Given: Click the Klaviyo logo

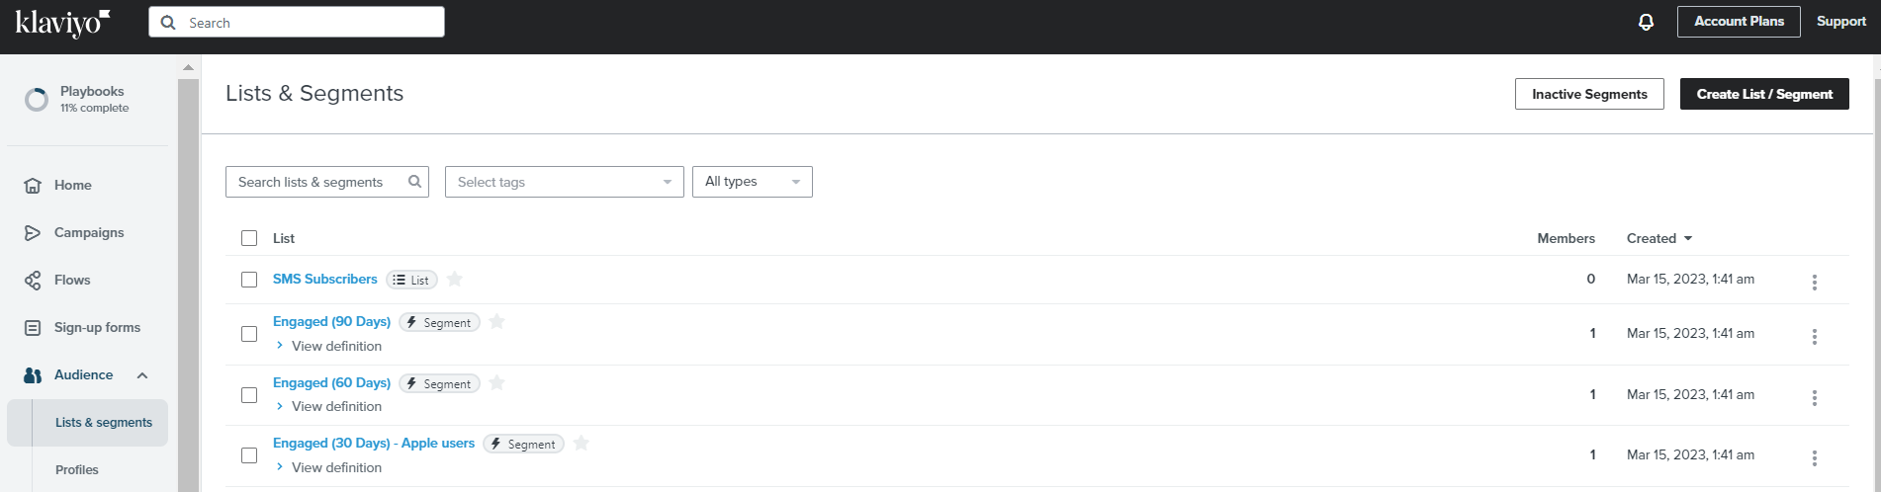Looking at the screenshot, I should tap(62, 22).
